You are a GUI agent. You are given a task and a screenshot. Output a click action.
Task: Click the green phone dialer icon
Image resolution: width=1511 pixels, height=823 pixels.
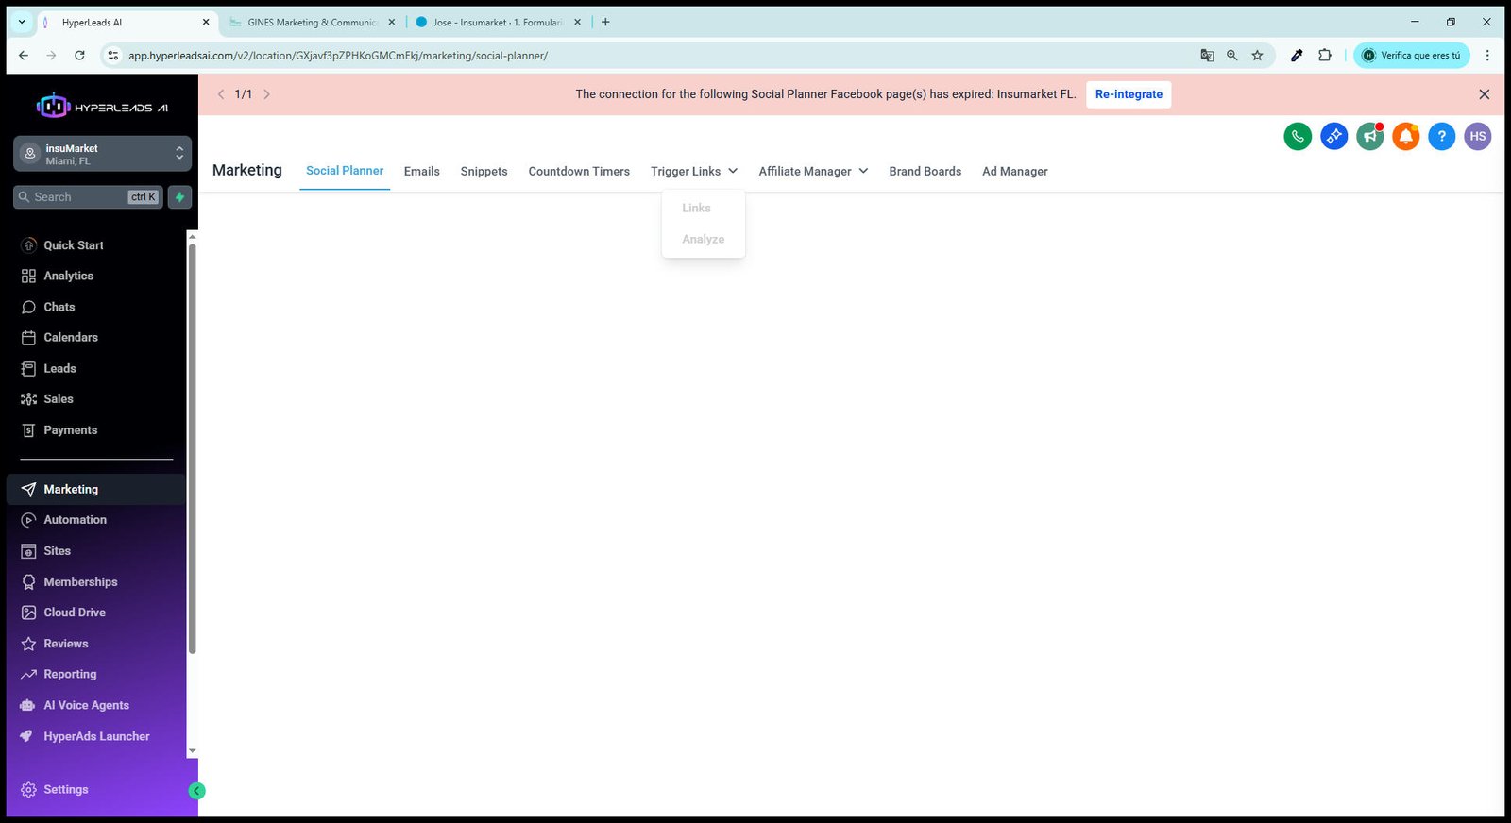coord(1298,137)
